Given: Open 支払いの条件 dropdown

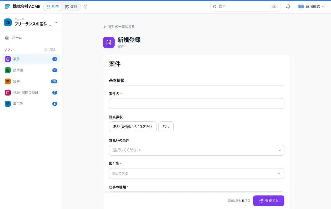Looking at the screenshot, I should (197, 150).
